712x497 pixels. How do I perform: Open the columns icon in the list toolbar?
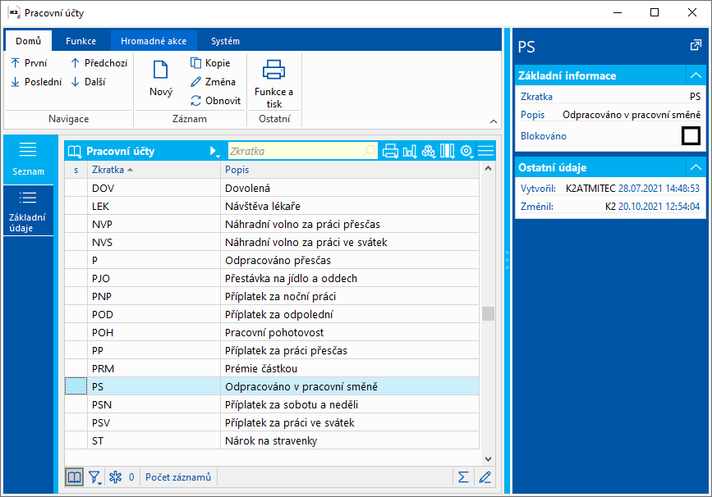tap(448, 151)
